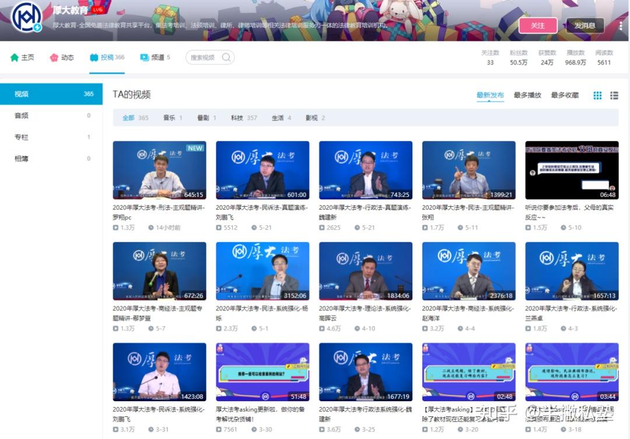Filter by 生活 4 category

(281, 118)
